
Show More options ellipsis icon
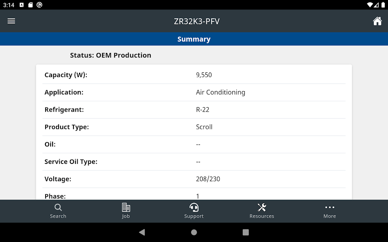(x=329, y=207)
